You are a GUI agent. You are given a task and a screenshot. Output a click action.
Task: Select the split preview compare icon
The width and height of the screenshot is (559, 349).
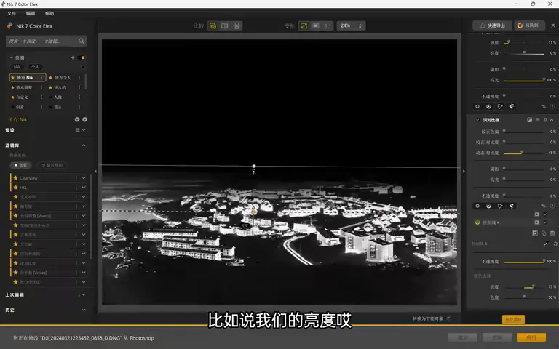(225, 26)
